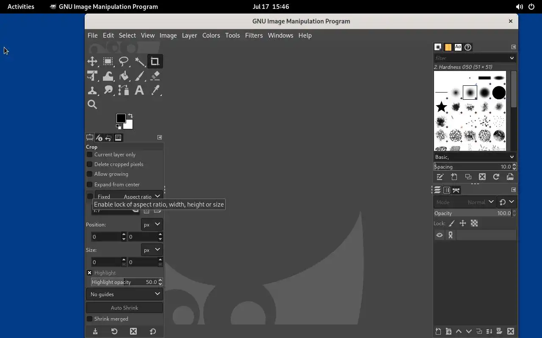This screenshot has width=542, height=338.
Task: Open the Basic brush tag dropdown
Action: (x=475, y=157)
